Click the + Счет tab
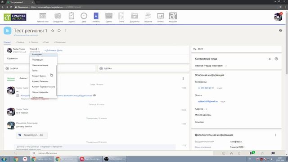This screenshot has height=162, width=288. tap(46, 42)
